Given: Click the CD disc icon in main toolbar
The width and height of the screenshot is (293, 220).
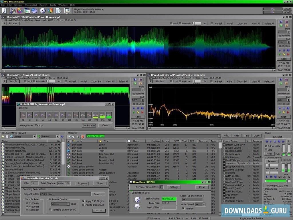Looking at the screenshot, I should [x=43, y=11].
